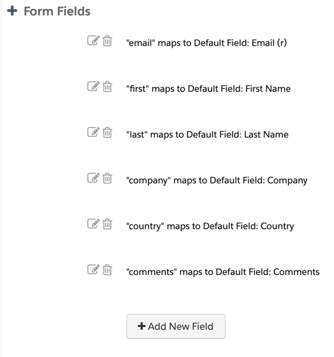This screenshot has width=334, height=357.
Task: Expand the Form Fields plus icon
Action: pyautogui.click(x=12, y=11)
